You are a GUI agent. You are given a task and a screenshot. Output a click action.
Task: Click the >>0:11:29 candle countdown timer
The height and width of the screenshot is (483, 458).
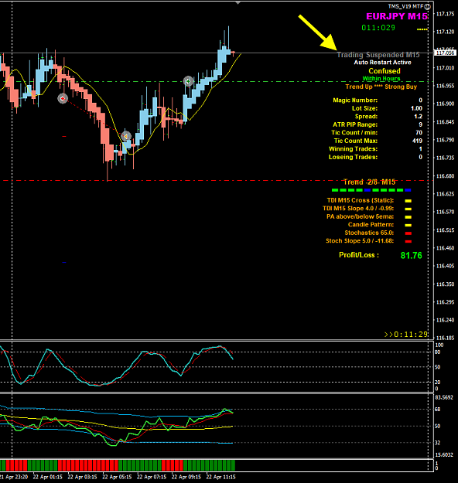[406, 334]
